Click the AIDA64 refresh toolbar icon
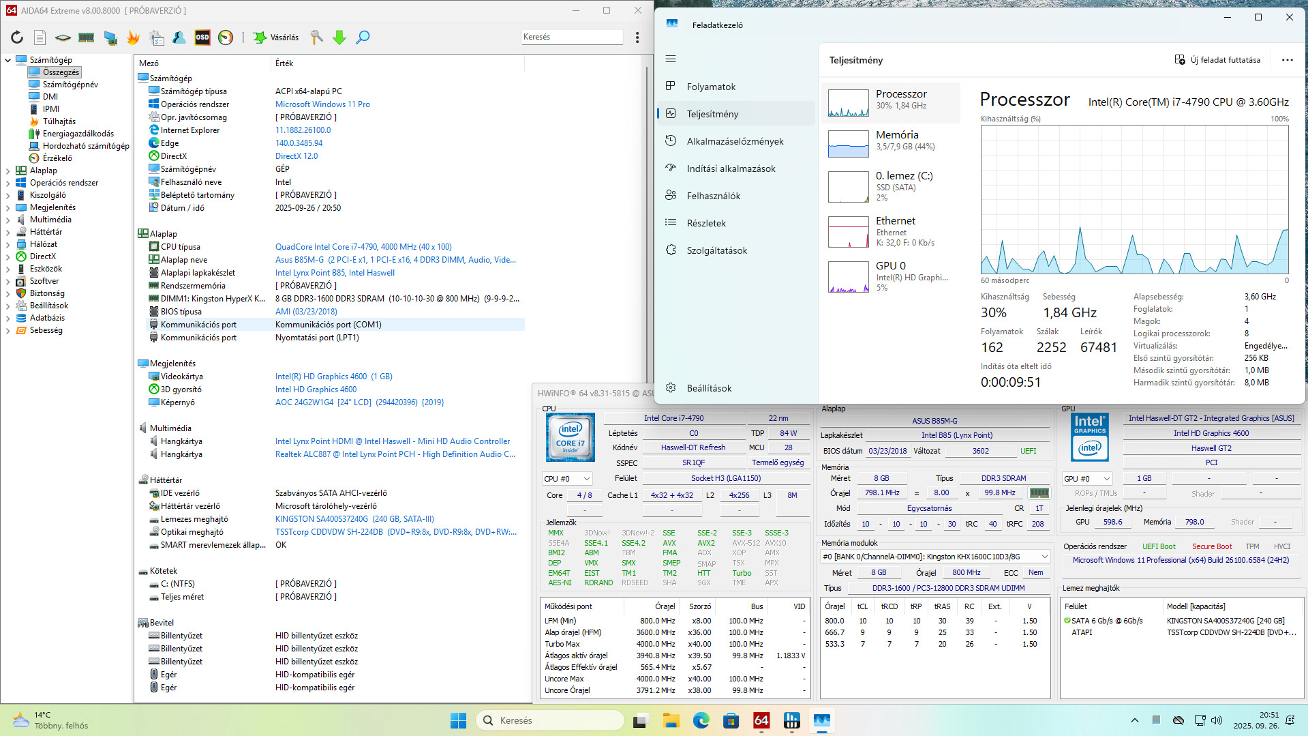Image resolution: width=1308 pixels, height=736 pixels. 17,38
